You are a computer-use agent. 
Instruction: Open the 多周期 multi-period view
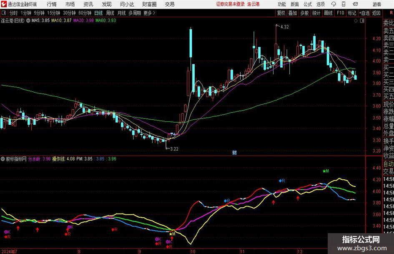click(135, 13)
